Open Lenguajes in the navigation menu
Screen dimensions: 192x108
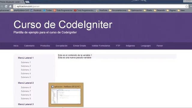[146, 46]
